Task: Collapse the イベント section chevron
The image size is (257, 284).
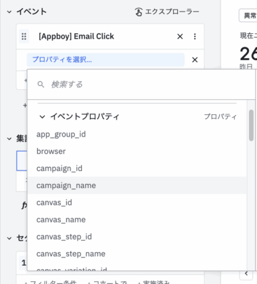Action: 9,11
